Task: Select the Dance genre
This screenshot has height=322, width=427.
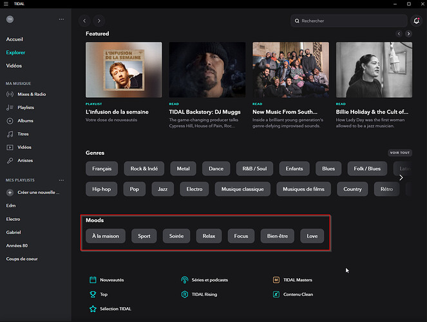Action: pos(216,169)
